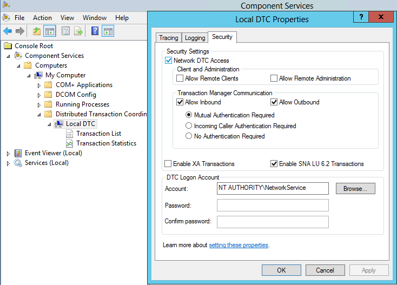
Task: Open the 'setting these properties' link
Action: point(239,245)
